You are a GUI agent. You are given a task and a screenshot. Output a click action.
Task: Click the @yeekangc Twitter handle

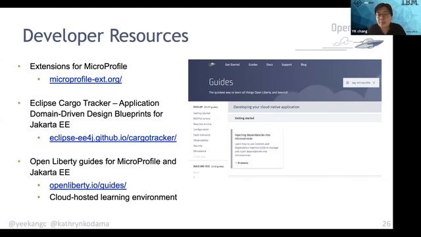[28, 224]
